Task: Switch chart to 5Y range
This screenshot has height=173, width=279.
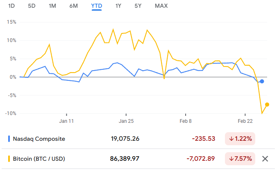Action: click(138, 6)
